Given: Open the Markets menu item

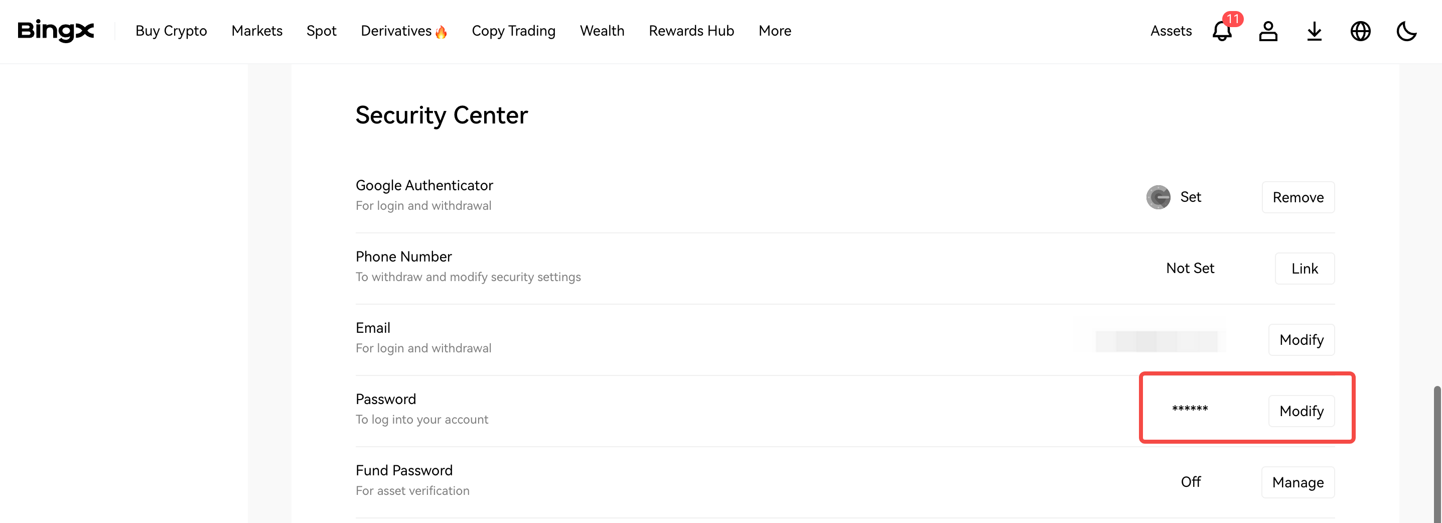Looking at the screenshot, I should pos(257,31).
